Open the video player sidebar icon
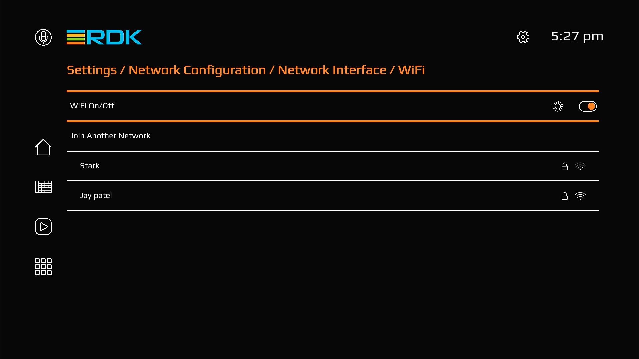The image size is (639, 359). point(43,227)
